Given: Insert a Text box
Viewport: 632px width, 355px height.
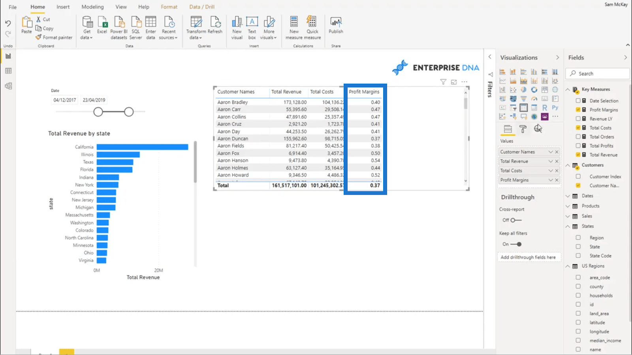Looking at the screenshot, I should (252, 28).
